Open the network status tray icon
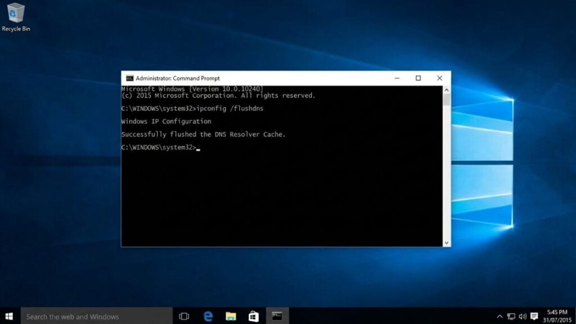Screen dimensions: 576x324 [x=511, y=316]
